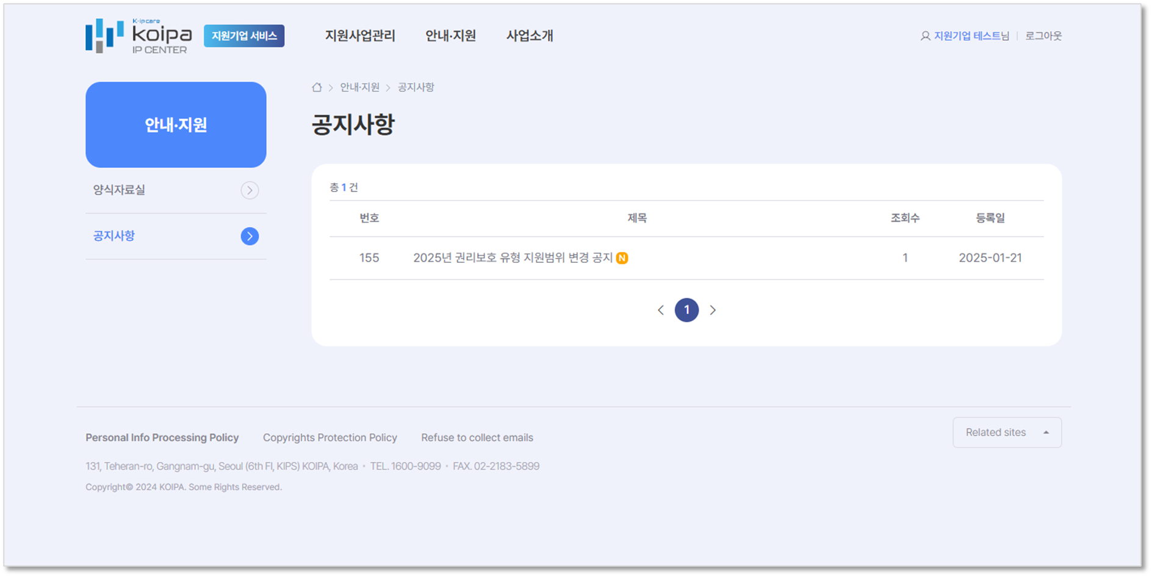
Task: Go to previous page arrow
Action: [661, 310]
